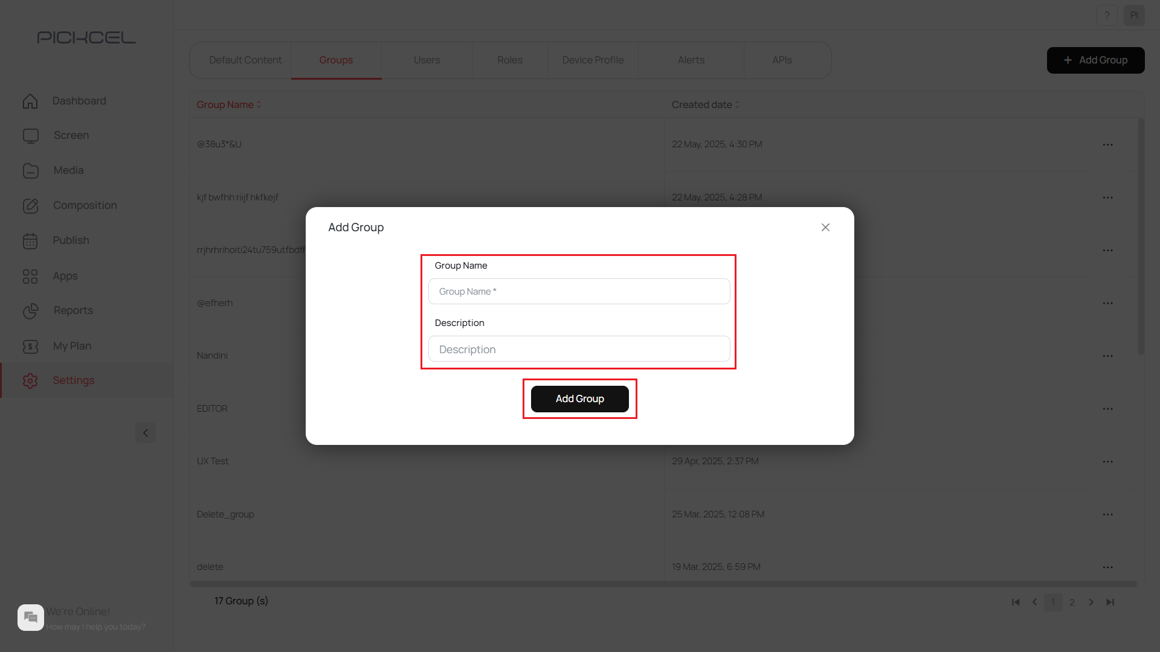Open the Media folder icon
Screen dimensions: 1160x652
point(30,170)
